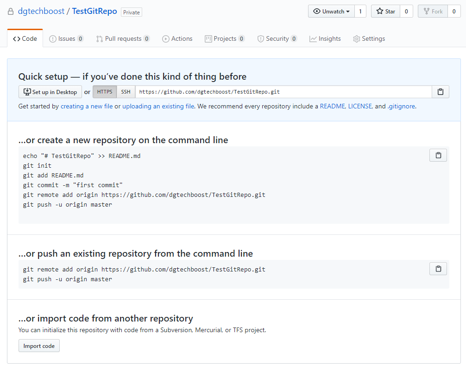Click Set up in Desktop
Viewport: 466px width, 372px height.
(x=50, y=92)
